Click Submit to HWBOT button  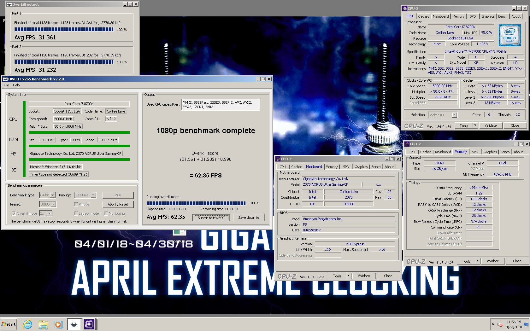pyautogui.click(x=211, y=218)
